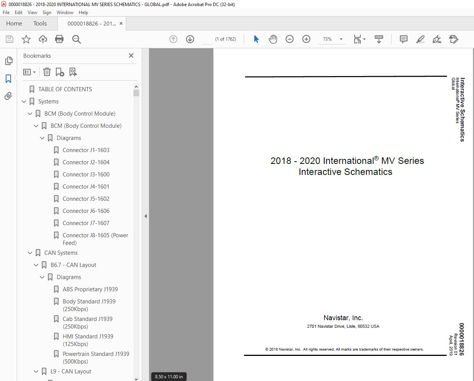This screenshot has height=381, width=474.
Task: Open ABS Proprietary J1939 bookmark
Action: click(90, 289)
